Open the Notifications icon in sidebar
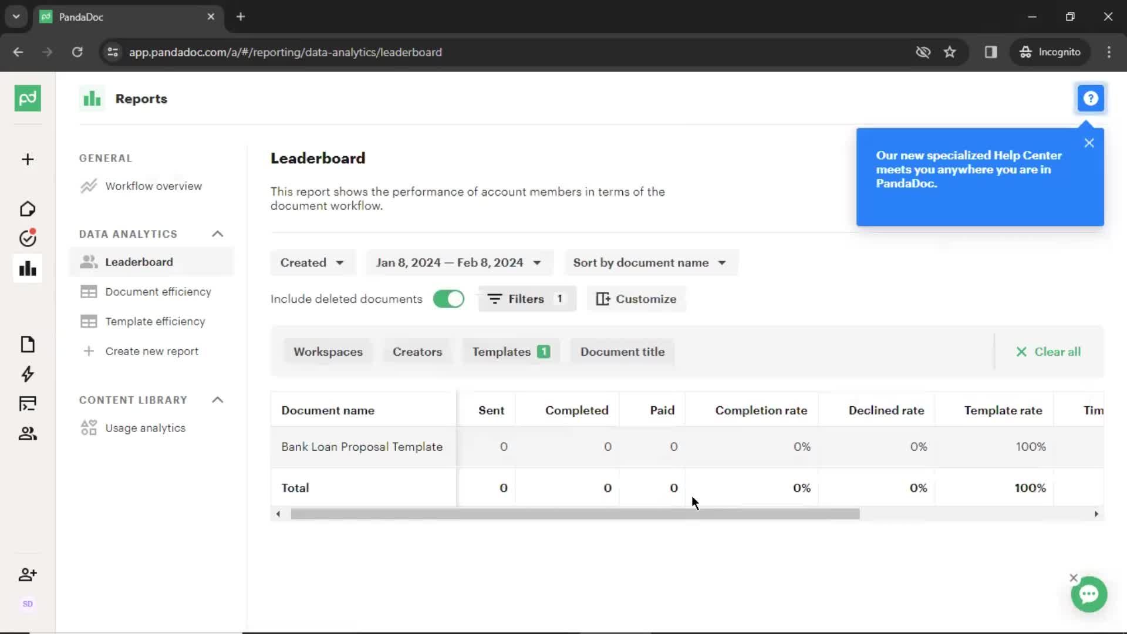The image size is (1127, 634). click(28, 237)
